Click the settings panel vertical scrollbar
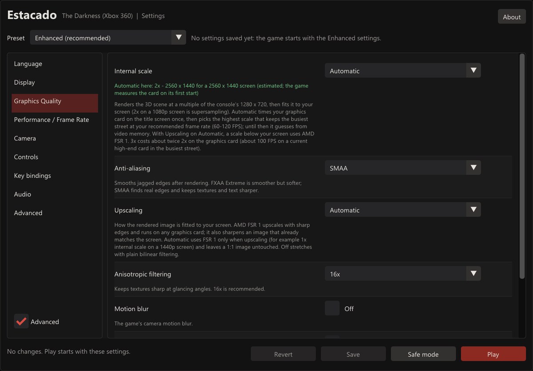The image size is (533, 371). (x=522, y=166)
